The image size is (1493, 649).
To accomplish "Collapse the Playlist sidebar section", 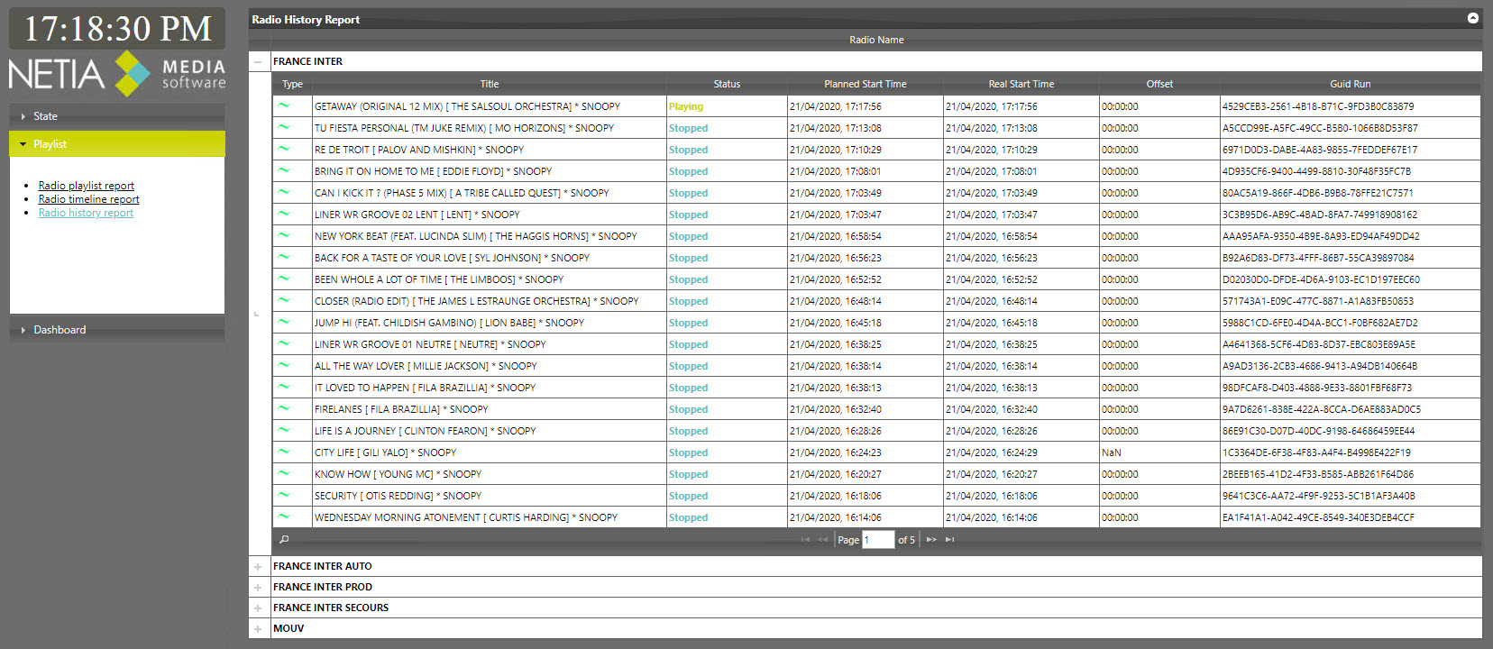I will coord(117,144).
